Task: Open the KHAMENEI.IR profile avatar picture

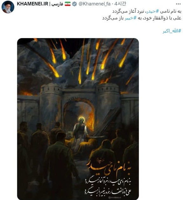Action: tap(8, 7)
